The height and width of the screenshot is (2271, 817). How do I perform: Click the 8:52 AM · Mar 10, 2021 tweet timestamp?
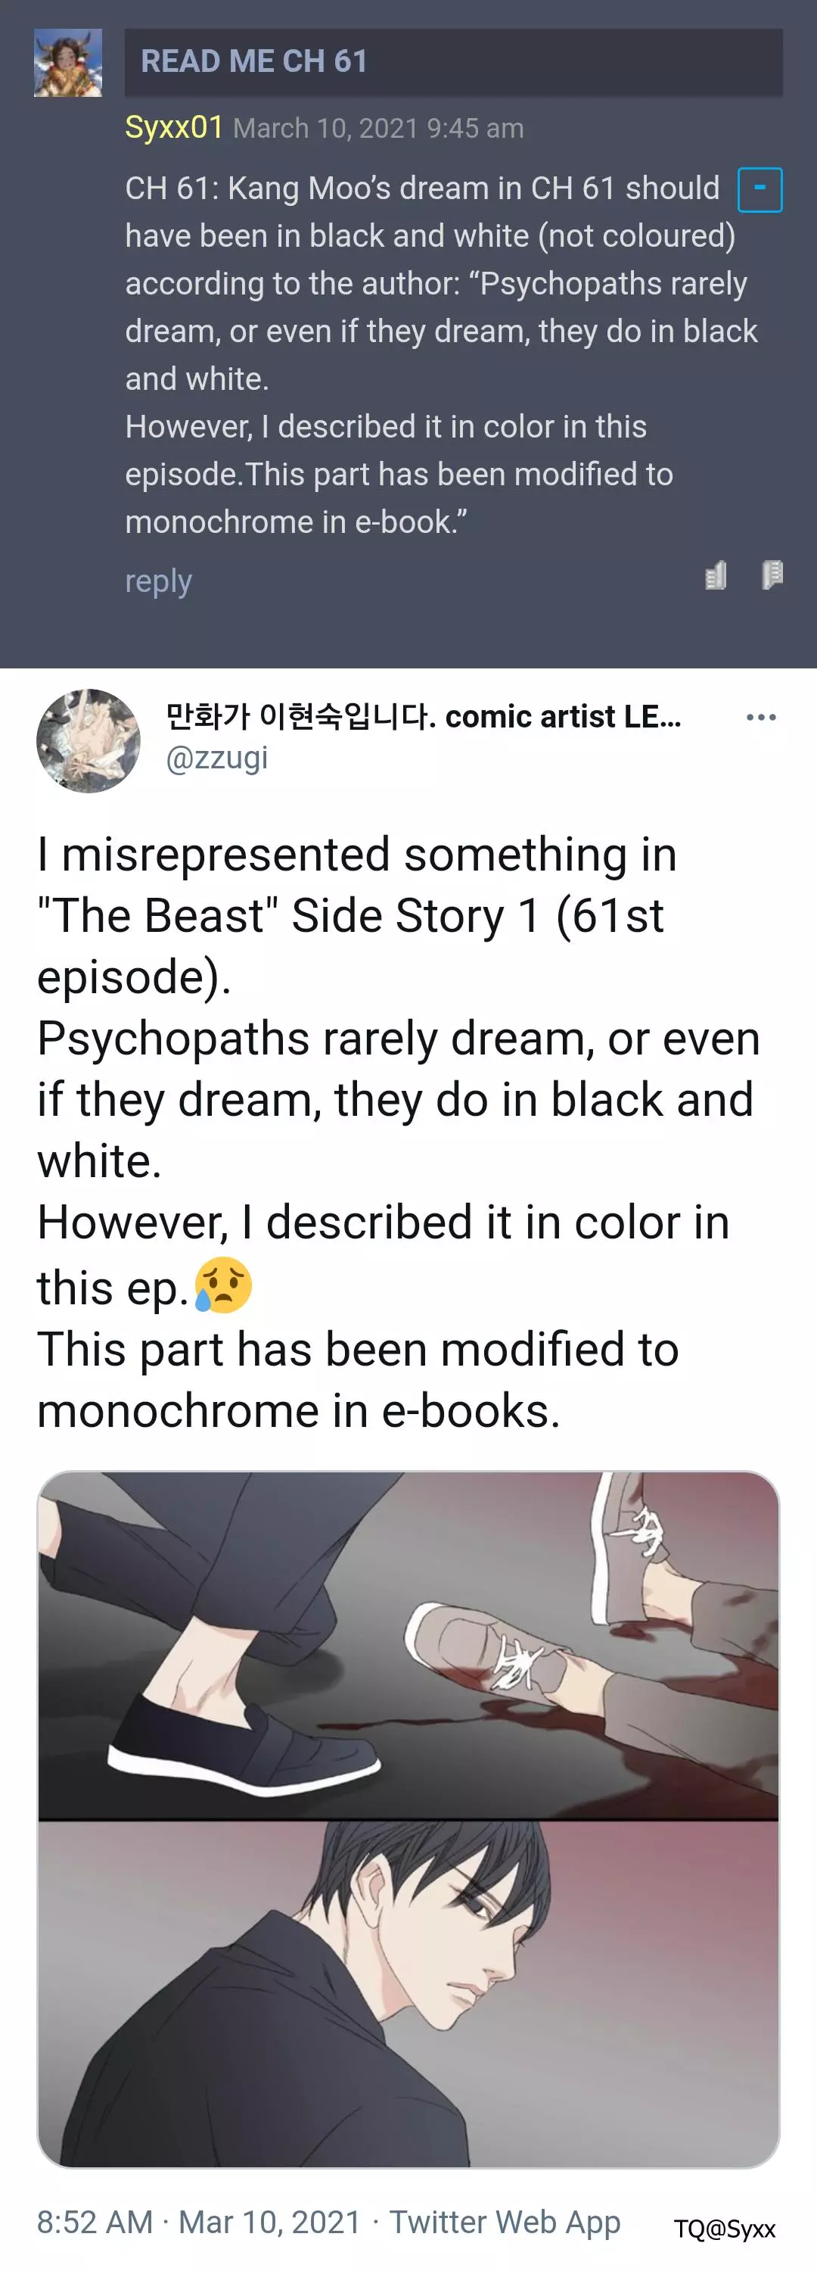[x=199, y=2222]
